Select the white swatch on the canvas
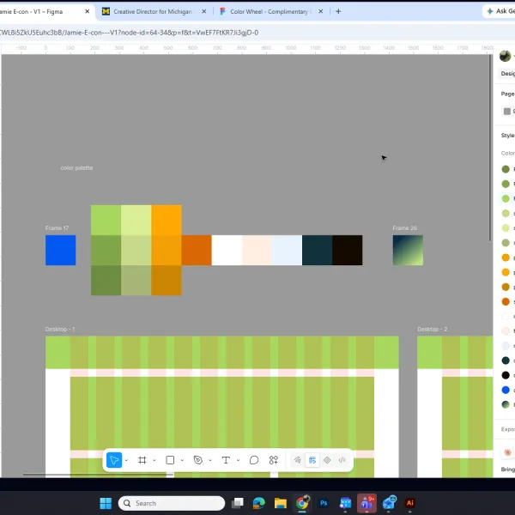 coord(227,250)
